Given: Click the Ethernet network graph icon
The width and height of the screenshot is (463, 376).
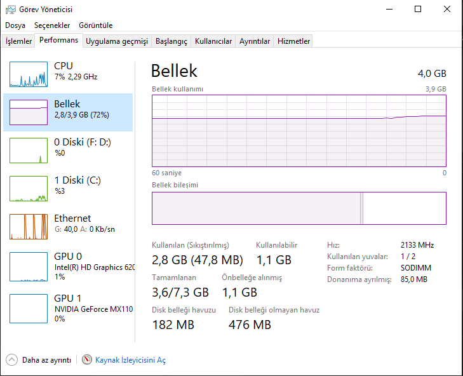Looking at the screenshot, I should tap(29, 227).
